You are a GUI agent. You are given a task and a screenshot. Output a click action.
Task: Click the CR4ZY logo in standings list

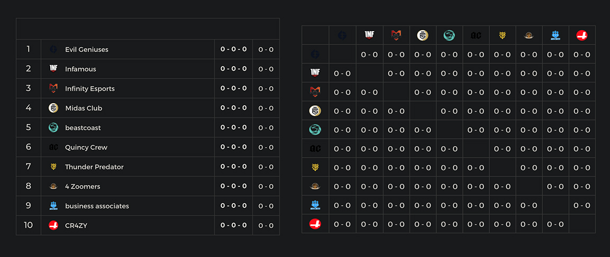[x=53, y=225]
